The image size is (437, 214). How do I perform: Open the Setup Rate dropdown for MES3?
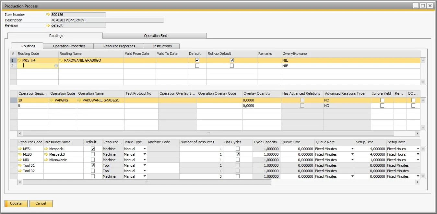click(418, 154)
